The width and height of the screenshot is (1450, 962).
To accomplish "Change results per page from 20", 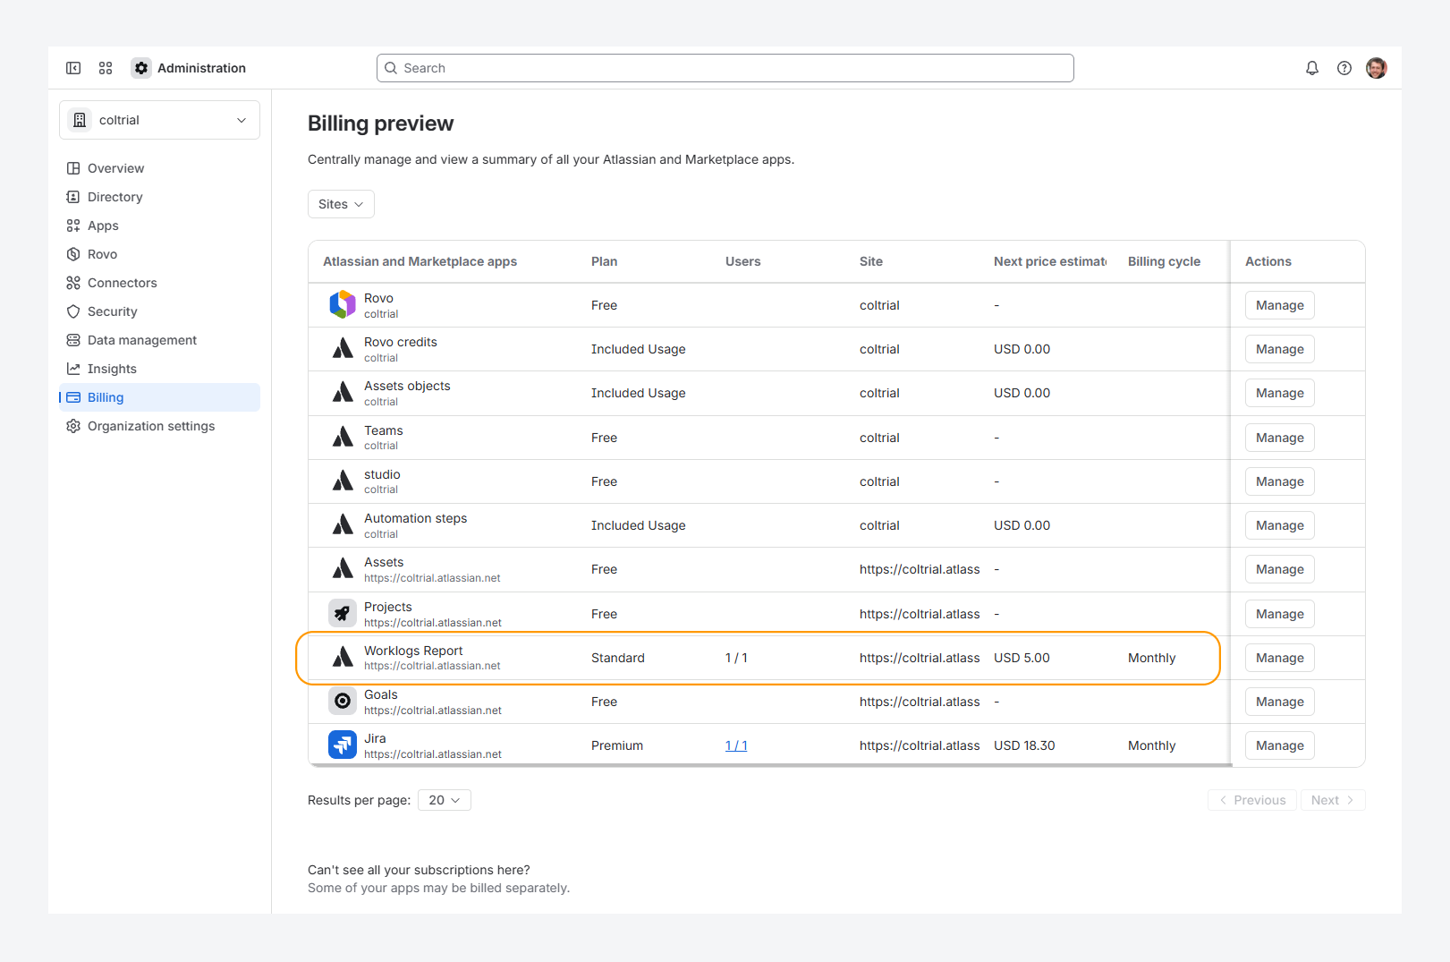I will (x=445, y=800).
